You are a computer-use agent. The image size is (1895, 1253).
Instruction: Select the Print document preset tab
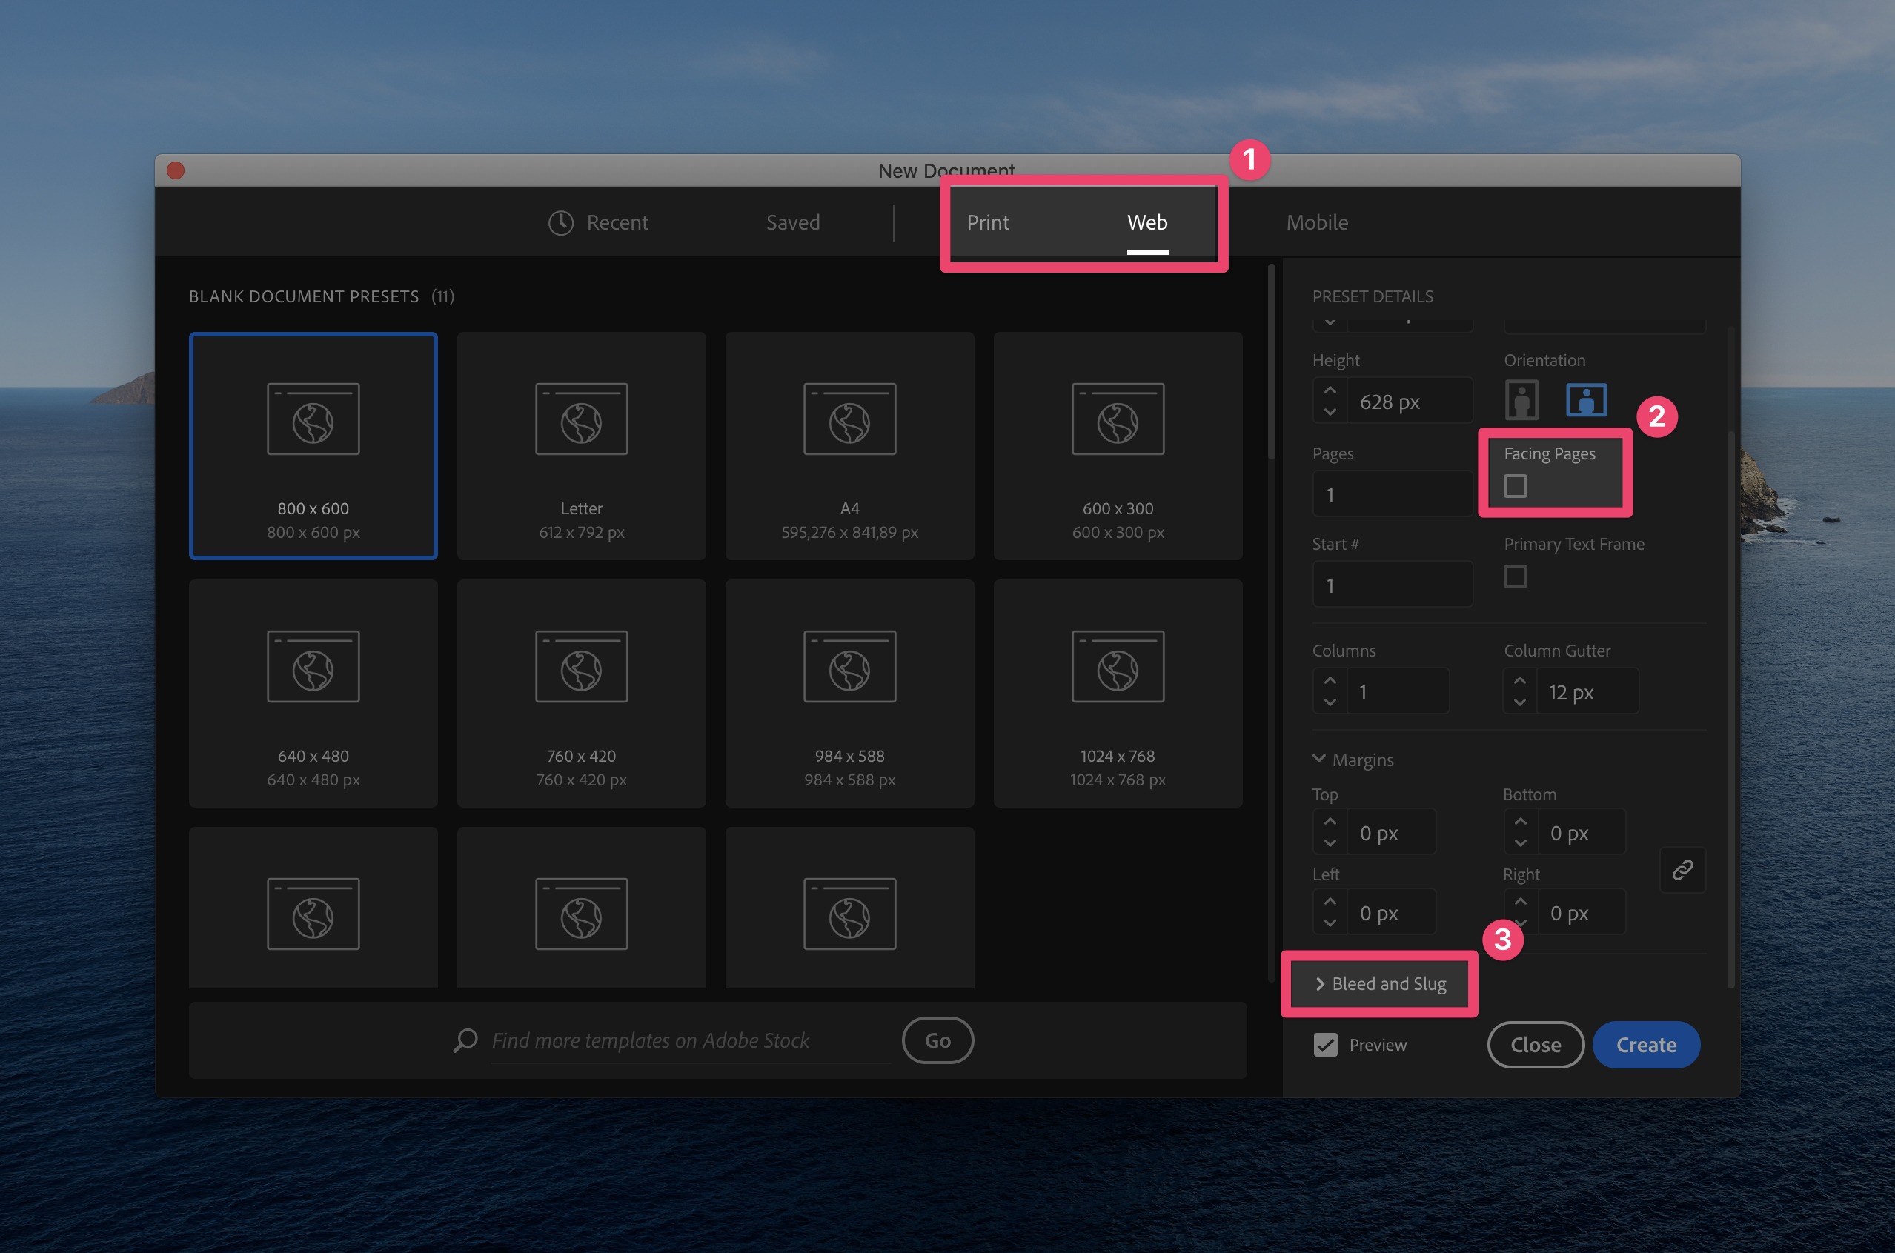[987, 221]
